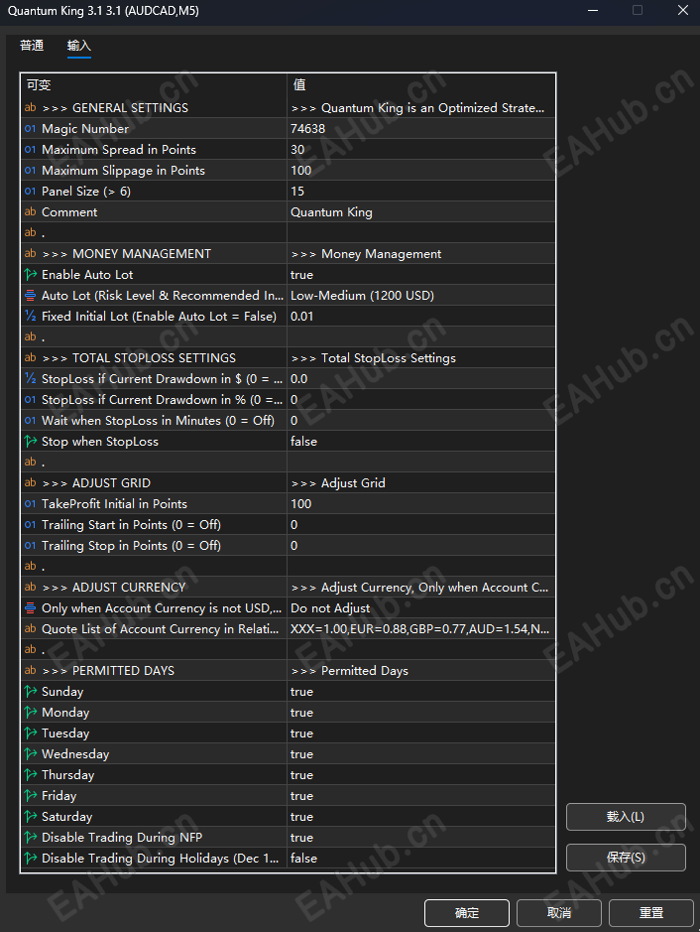Screen dimensions: 700x932
Task: Click the 重置 reset button
Action: tap(651, 912)
